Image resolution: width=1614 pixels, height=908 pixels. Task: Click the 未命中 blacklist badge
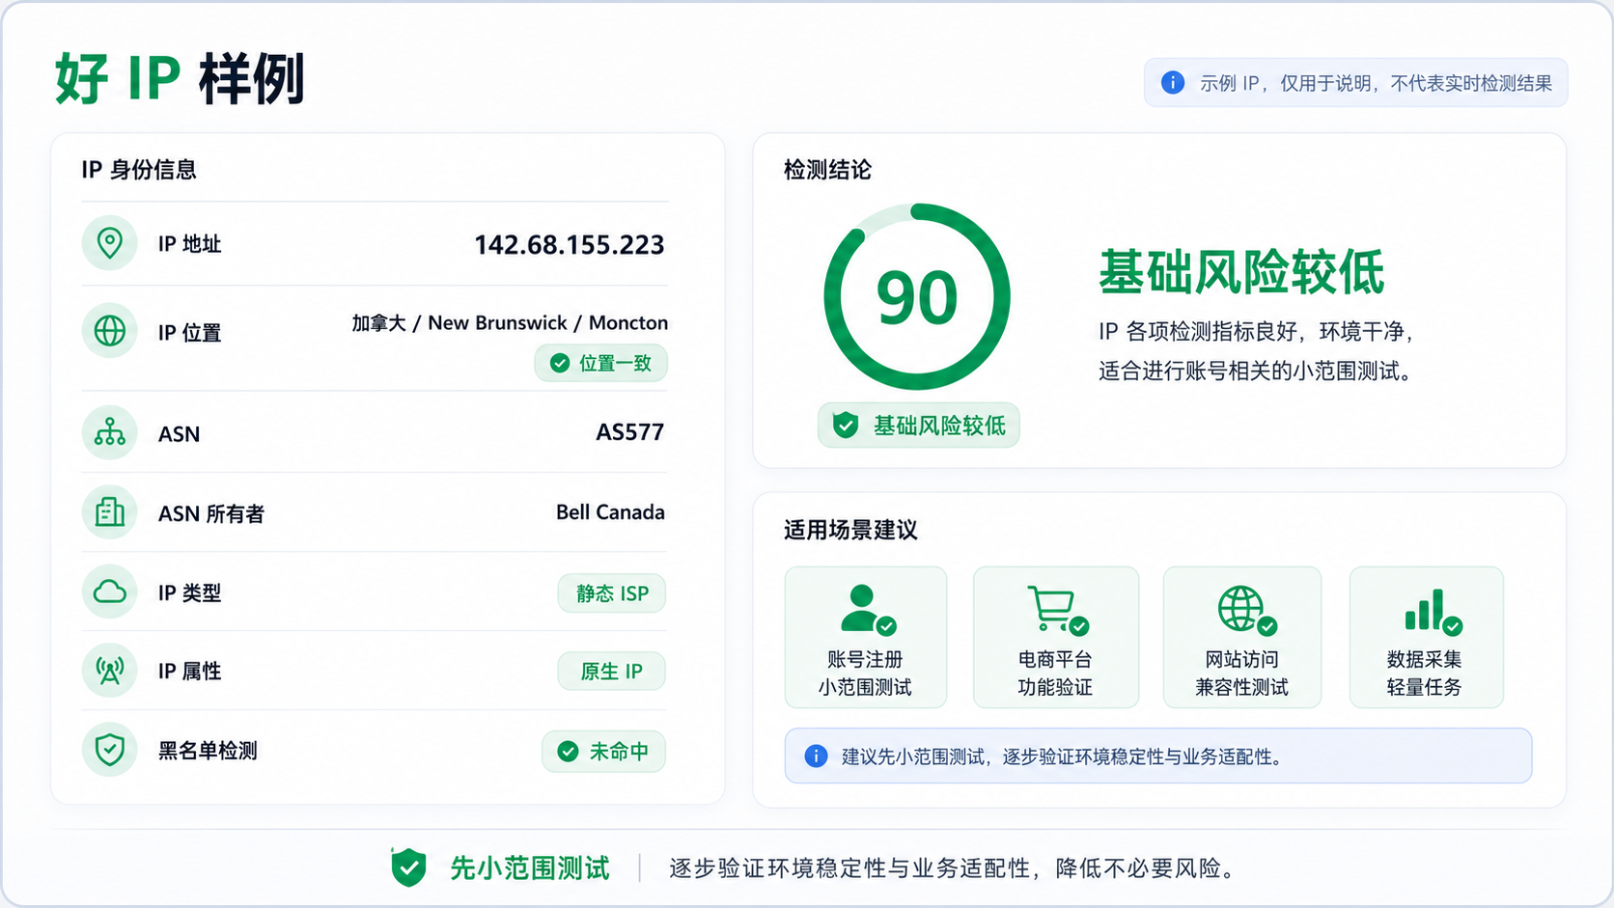click(x=603, y=751)
